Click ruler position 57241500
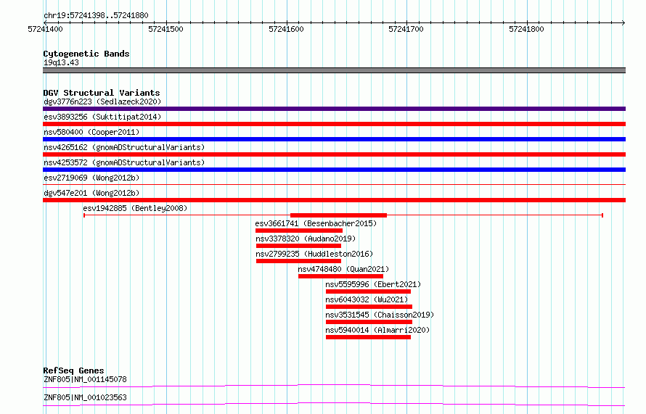Screen dimensions: 646x414 click(165, 29)
